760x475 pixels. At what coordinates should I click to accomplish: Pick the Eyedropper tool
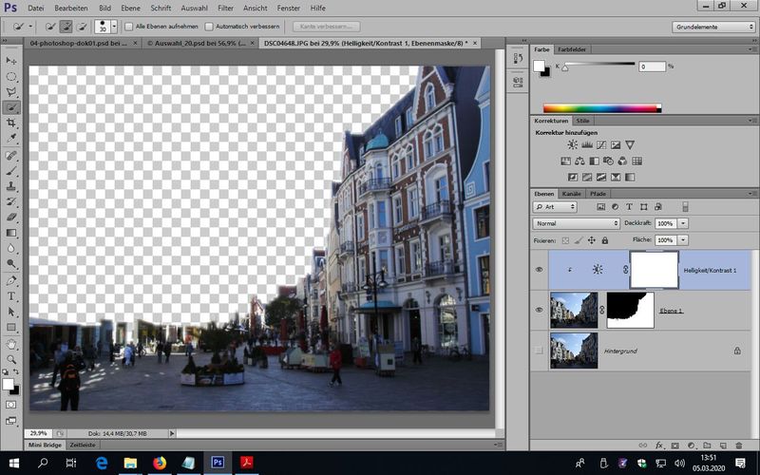12,139
